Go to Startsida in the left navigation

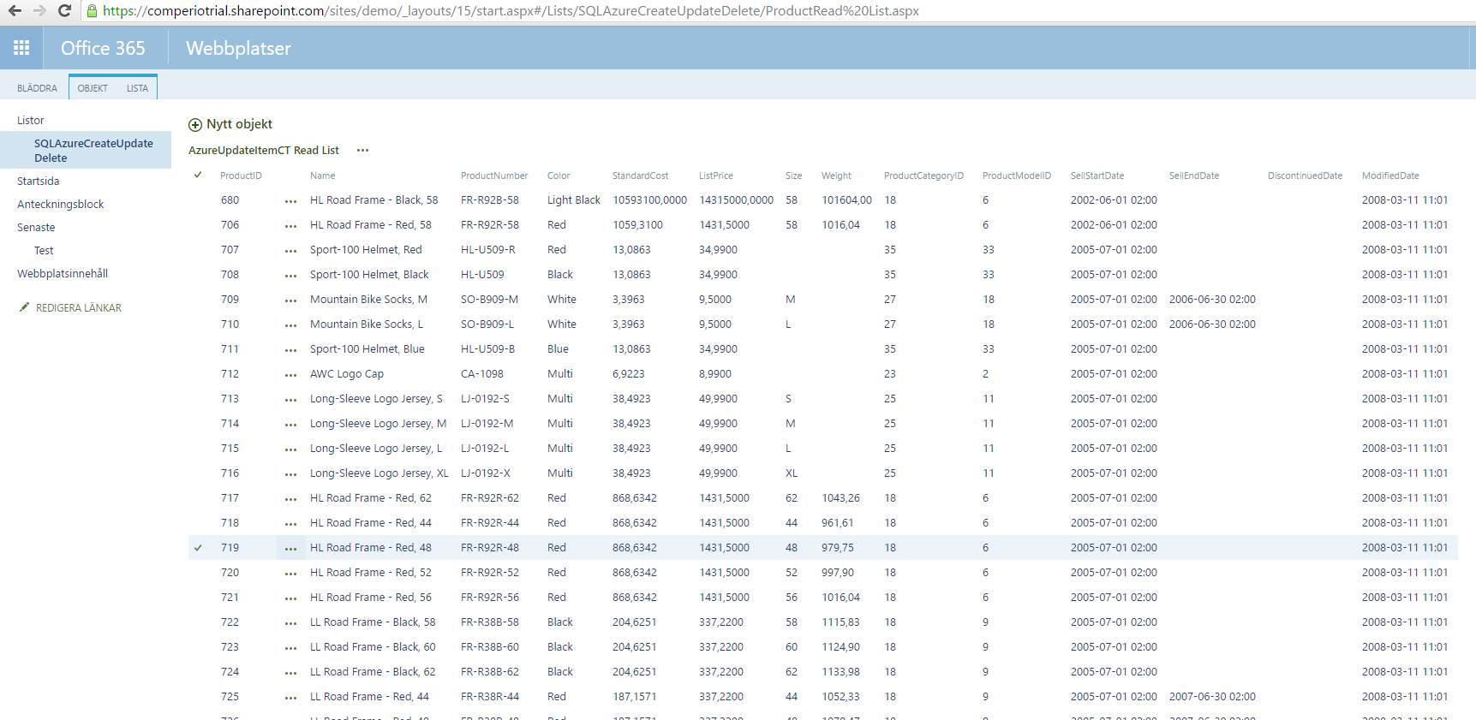pos(39,181)
